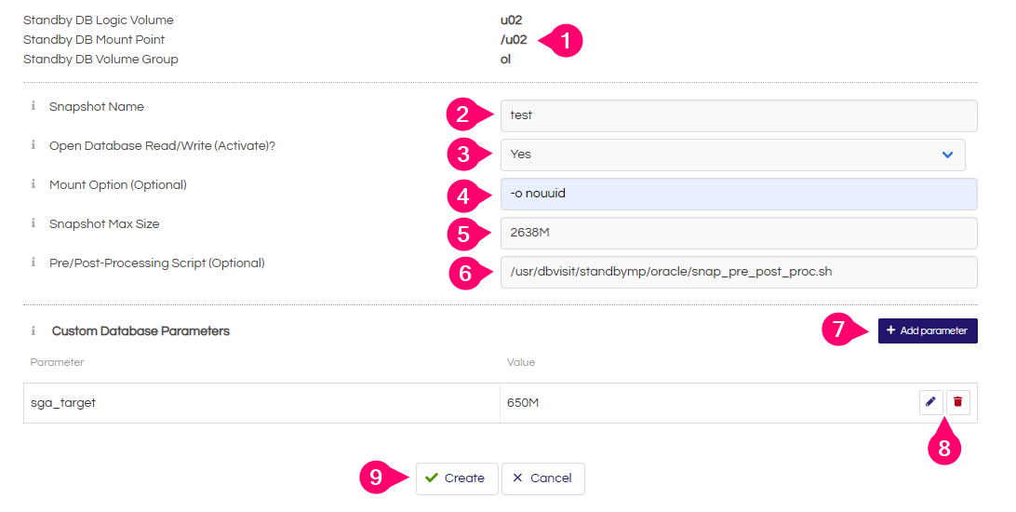This screenshot has width=1016, height=512.
Task: Click the Add parameter button
Action: click(928, 330)
